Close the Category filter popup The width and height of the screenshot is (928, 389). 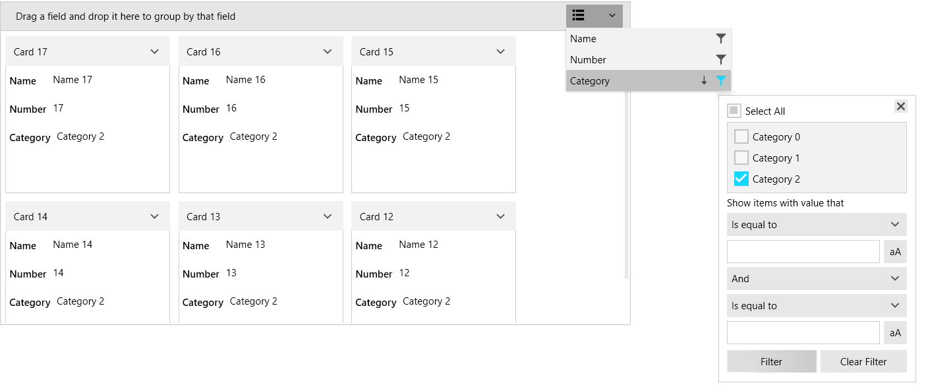pyautogui.click(x=901, y=105)
